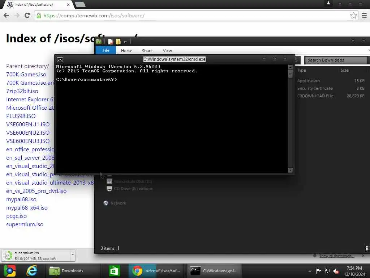Open PLUS98.ISO link
The image size is (370, 278).
coord(21,116)
